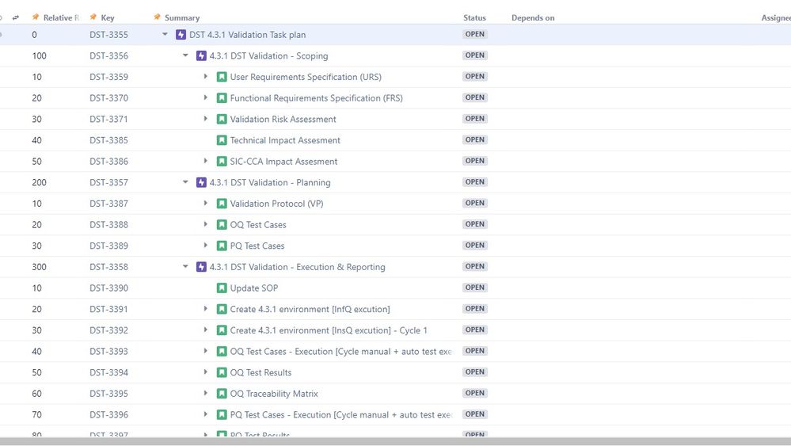Collapse the 4.3.1 DST Validation - Planning group

tap(185, 182)
